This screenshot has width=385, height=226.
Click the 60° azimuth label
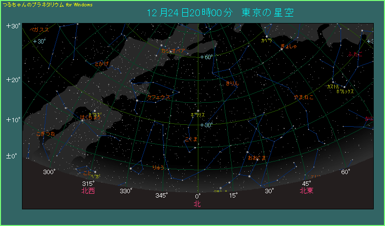coord(345,172)
